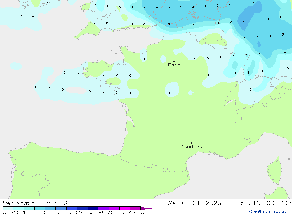Click the '(00+207' forecast offset text

click(x=278, y=203)
